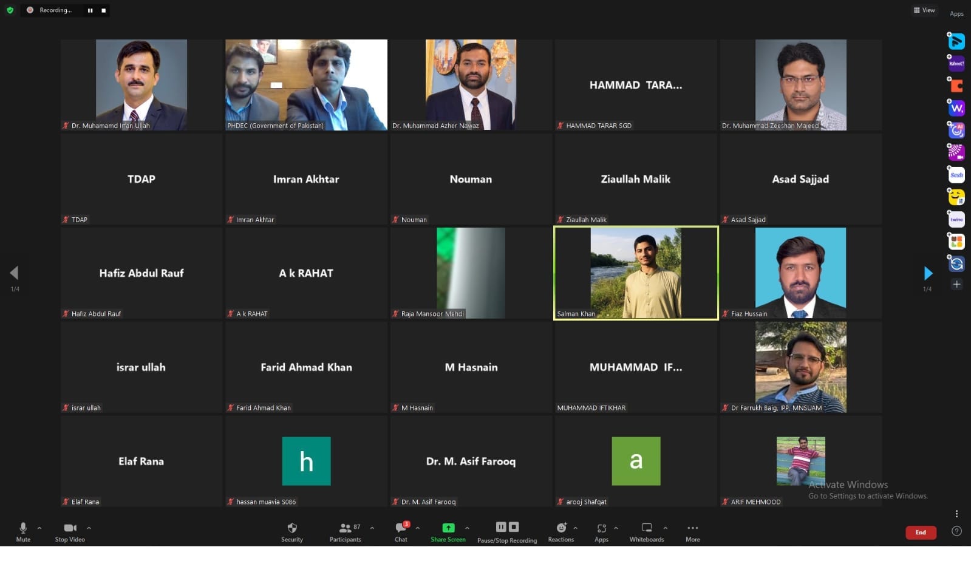Go to next gallery page with blue arrow
The height and width of the screenshot is (578, 971).
coord(927,273)
